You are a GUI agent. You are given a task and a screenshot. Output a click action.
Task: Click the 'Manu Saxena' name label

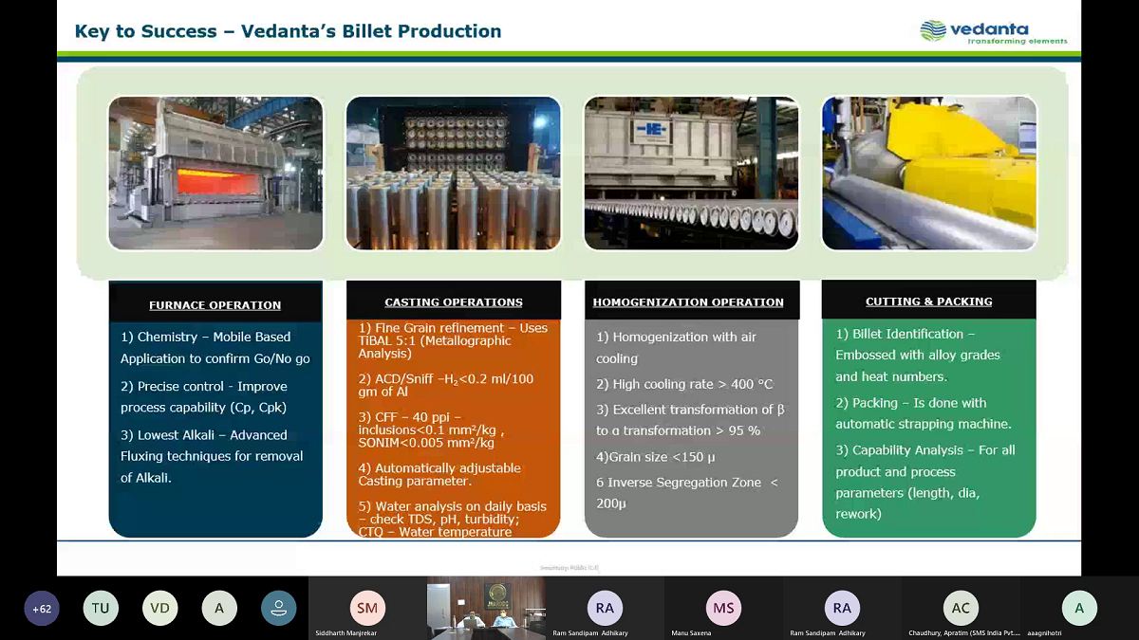[x=691, y=632]
